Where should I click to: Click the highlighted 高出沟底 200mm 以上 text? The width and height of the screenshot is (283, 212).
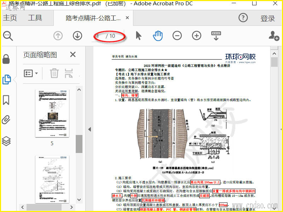point(206,182)
